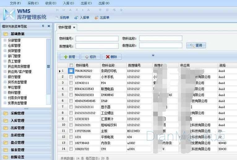Screen dimensions: 237x160
Task: Click the 出库单 toolbar icon
Action: click(x=96, y=18)
